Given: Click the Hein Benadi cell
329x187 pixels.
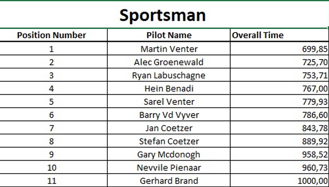Looking at the screenshot, I should pyautogui.click(x=169, y=88).
